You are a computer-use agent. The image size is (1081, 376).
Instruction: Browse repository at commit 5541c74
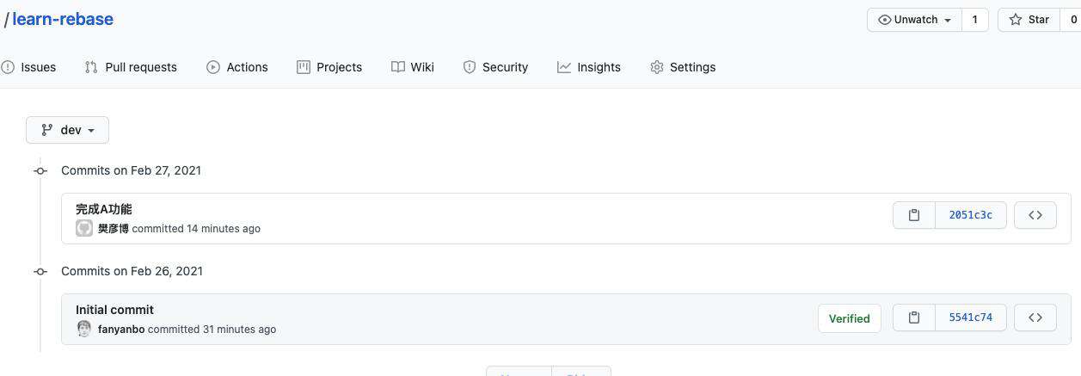(1035, 317)
